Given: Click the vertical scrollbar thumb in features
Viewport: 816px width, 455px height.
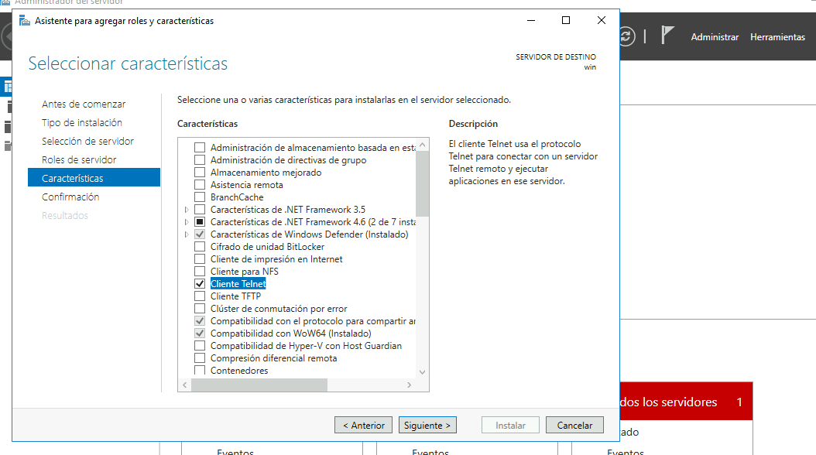Looking at the screenshot, I should [x=422, y=183].
